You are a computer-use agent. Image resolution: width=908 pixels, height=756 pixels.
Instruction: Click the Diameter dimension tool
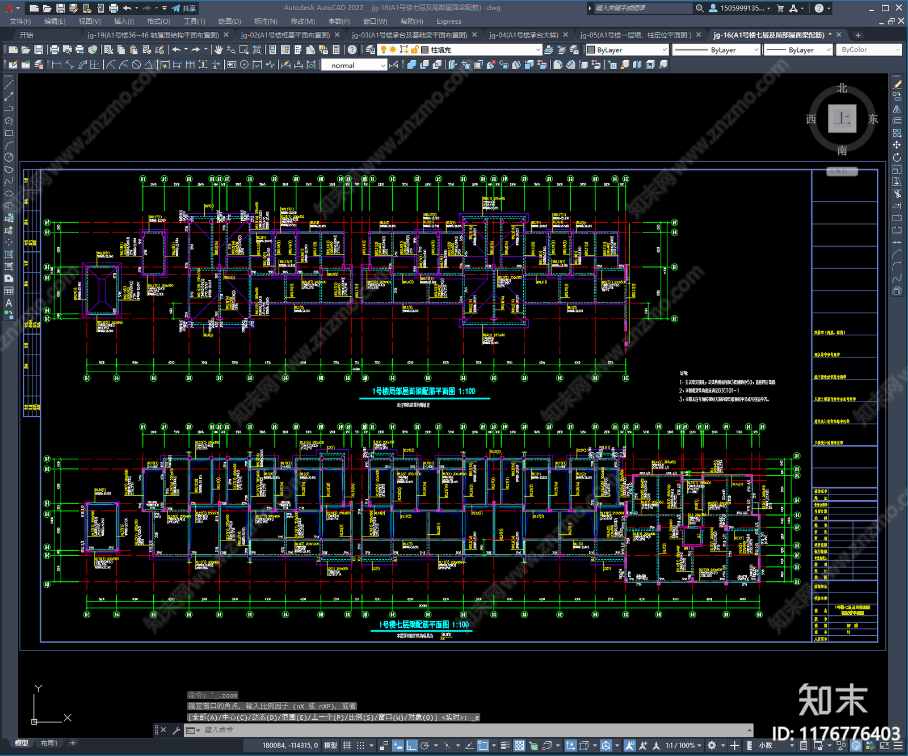(136, 65)
